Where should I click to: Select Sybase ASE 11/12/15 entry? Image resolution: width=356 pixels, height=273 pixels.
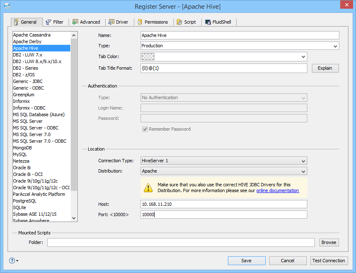point(42,214)
